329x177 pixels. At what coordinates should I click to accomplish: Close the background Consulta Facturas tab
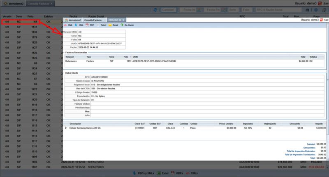(x=52, y=4)
